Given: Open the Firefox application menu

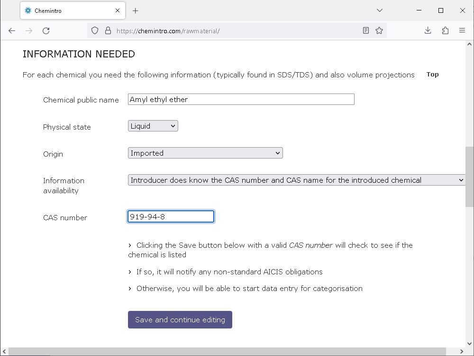Looking at the screenshot, I should click(x=462, y=30).
